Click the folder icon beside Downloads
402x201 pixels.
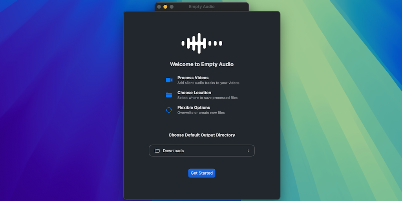[157, 151]
